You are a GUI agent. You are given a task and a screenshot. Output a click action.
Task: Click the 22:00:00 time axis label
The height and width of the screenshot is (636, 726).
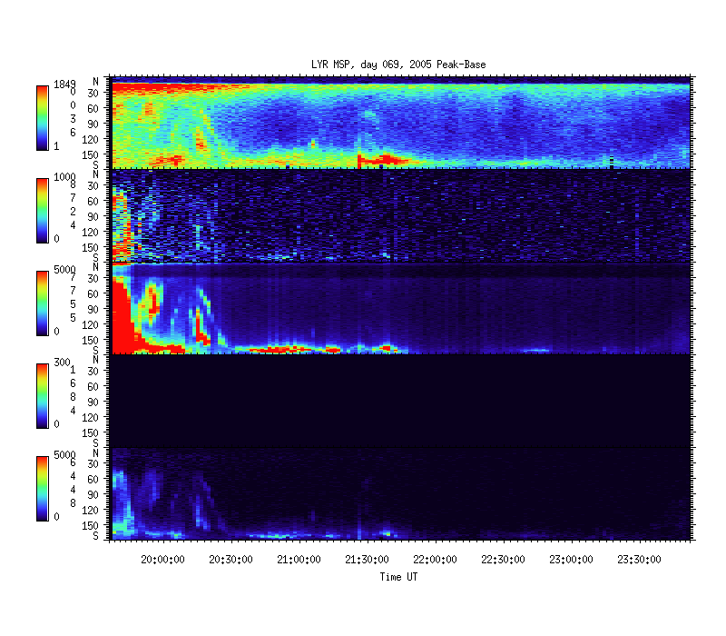(x=435, y=560)
